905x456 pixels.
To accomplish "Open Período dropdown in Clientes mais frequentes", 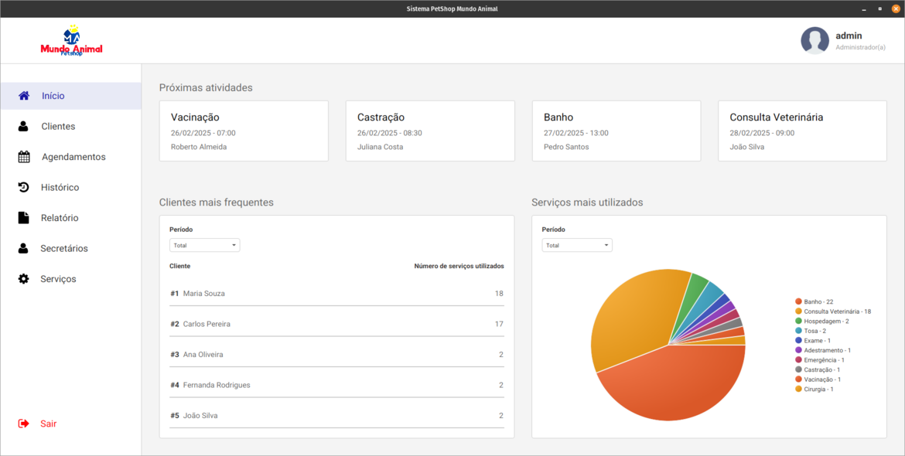I will pos(204,245).
